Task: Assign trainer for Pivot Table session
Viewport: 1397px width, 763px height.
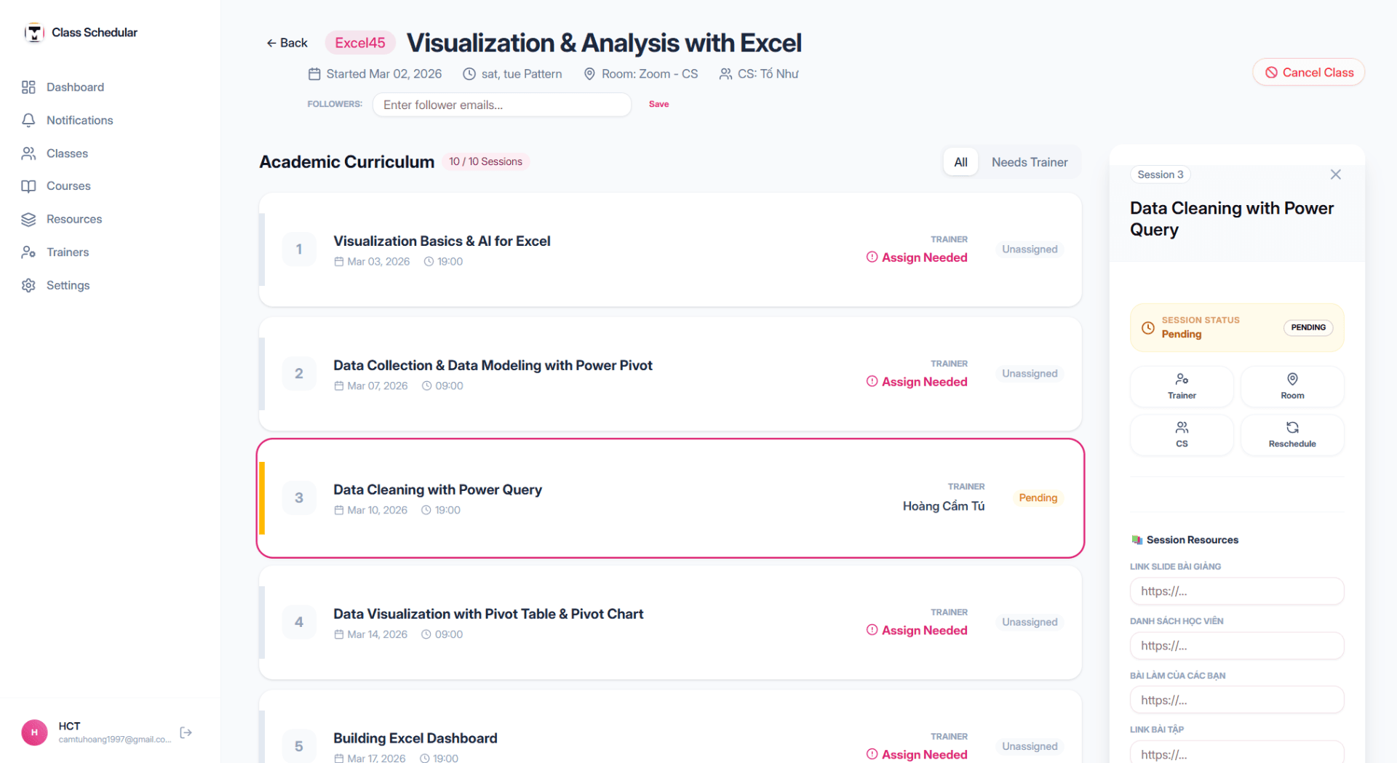Action: click(917, 631)
